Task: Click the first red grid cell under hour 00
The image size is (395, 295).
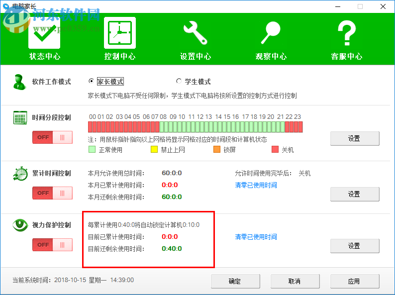Action: pyautogui.click(x=90, y=127)
